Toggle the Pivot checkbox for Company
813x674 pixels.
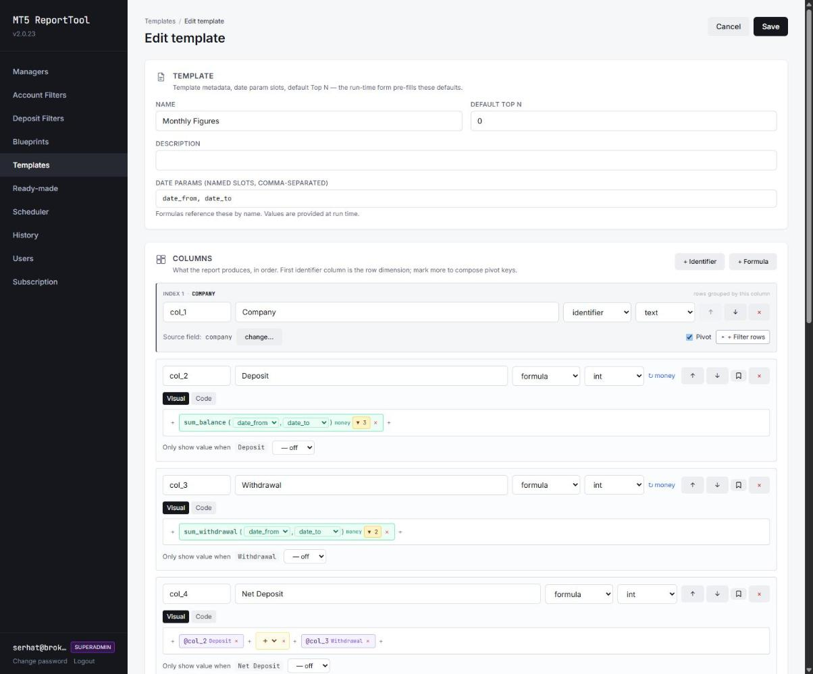coord(689,337)
